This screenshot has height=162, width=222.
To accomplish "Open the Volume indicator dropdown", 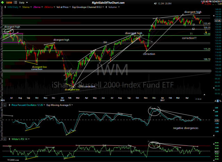I will pyautogui.click(x=119, y=7).
